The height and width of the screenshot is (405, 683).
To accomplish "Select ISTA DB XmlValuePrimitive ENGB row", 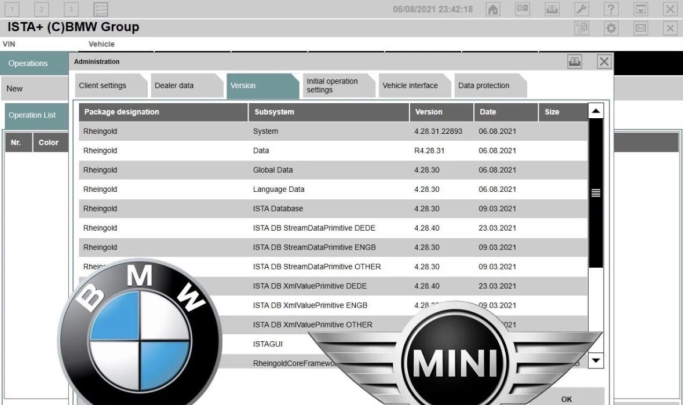I will click(x=333, y=305).
